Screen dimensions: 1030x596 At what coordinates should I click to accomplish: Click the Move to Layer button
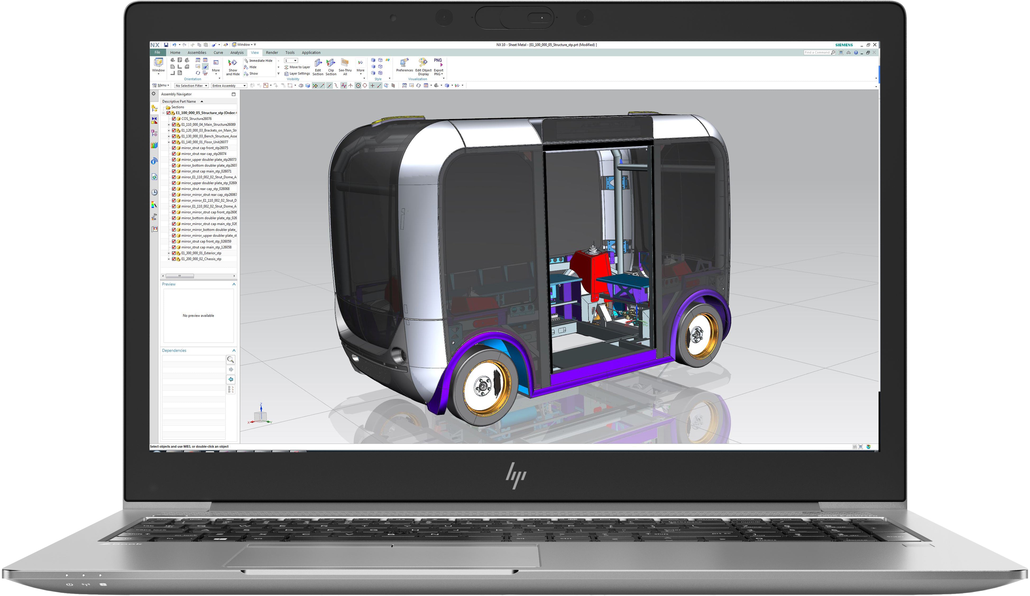tap(297, 67)
